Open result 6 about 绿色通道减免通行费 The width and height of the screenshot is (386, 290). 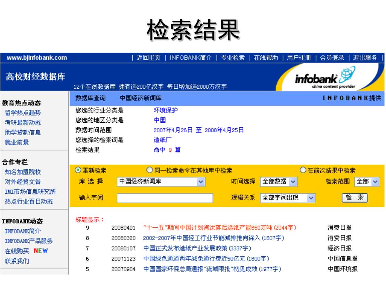[206, 259]
